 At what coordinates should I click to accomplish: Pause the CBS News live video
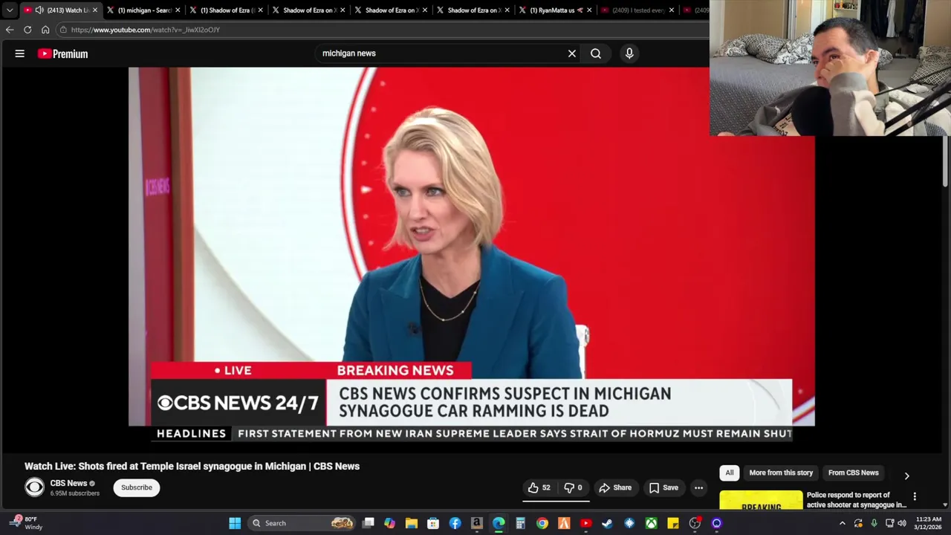[471, 247]
